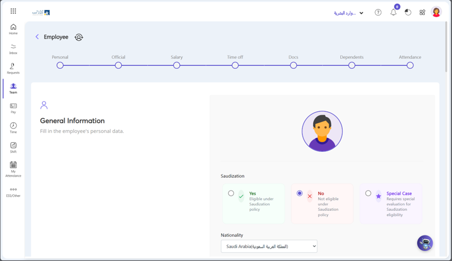
Task: Select the Yes Saudization radio button
Action: (231, 193)
